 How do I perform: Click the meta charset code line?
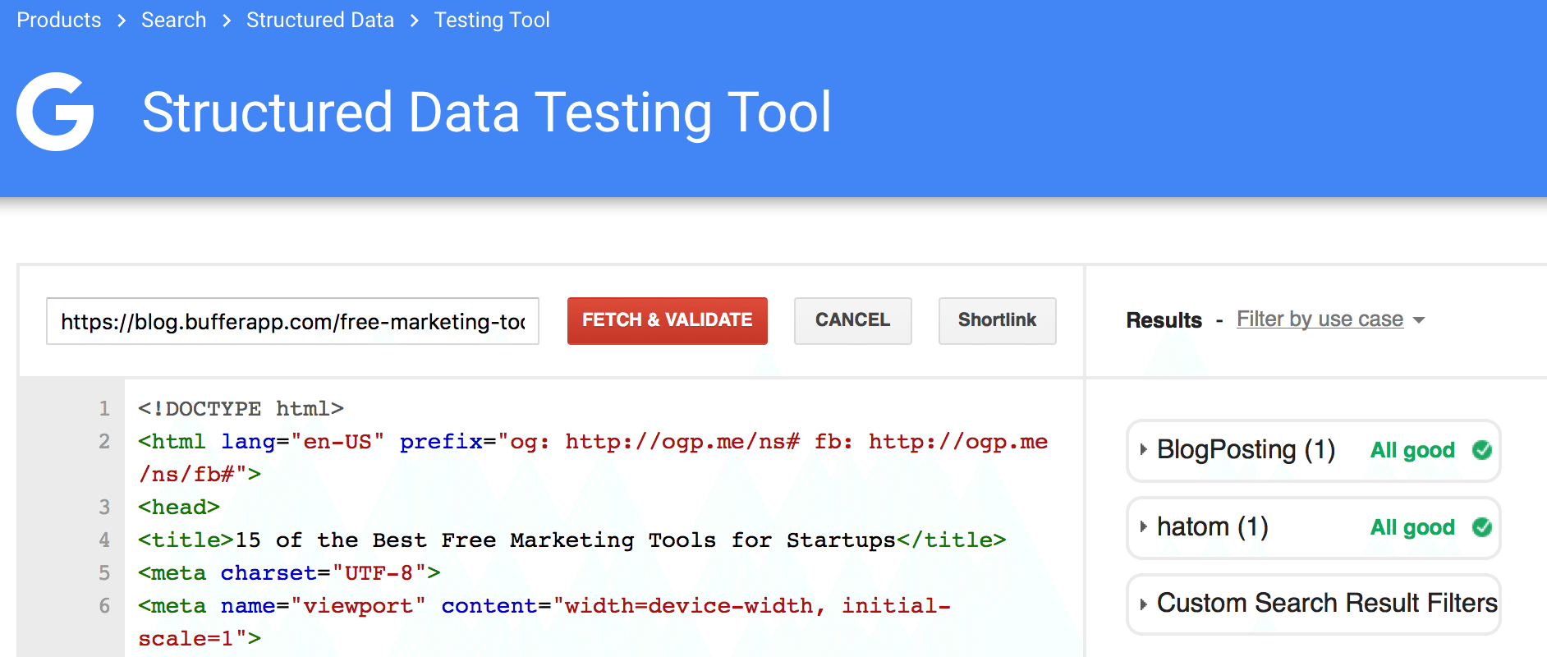pyautogui.click(x=289, y=572)
